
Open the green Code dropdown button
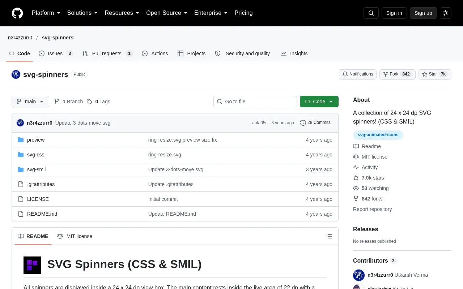pyautogui.click(x=319, y=102)
